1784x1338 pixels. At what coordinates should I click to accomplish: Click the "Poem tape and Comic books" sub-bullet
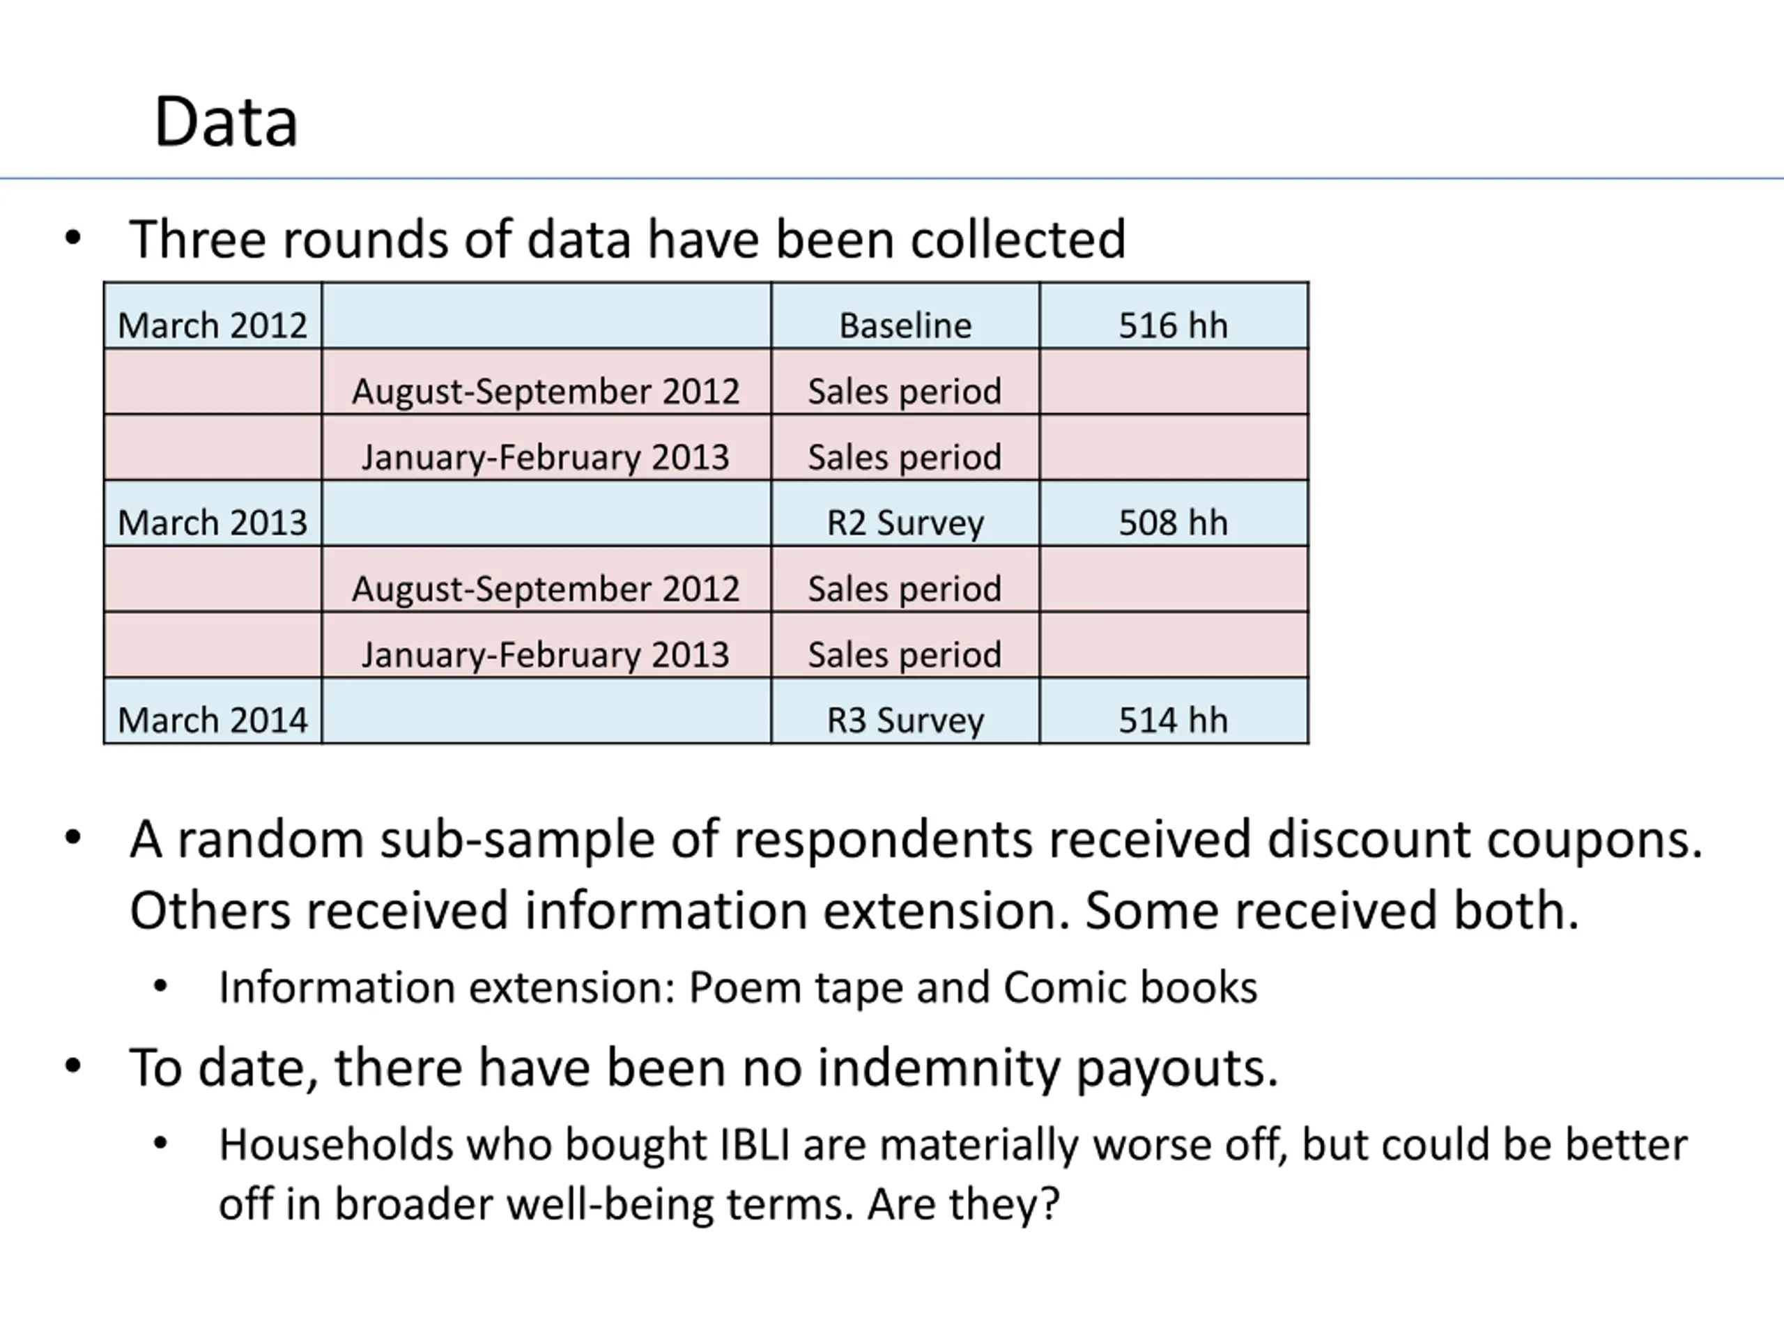(x=737, y=987)
